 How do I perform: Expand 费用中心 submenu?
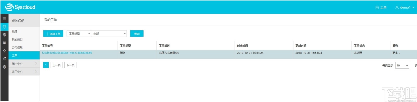tap(24, 72)
